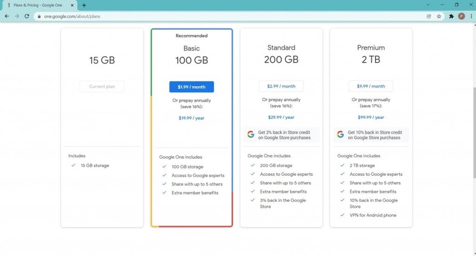View the site padlock information icon
This screenshot has height=256, width=476.
[39, 17]
